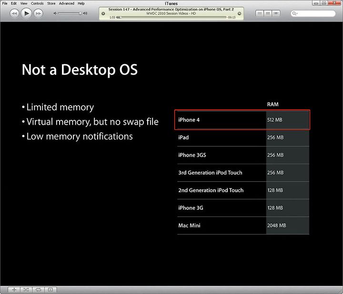Open the File menu
Viewport: 343px width, 294px height.
(5, 3)
